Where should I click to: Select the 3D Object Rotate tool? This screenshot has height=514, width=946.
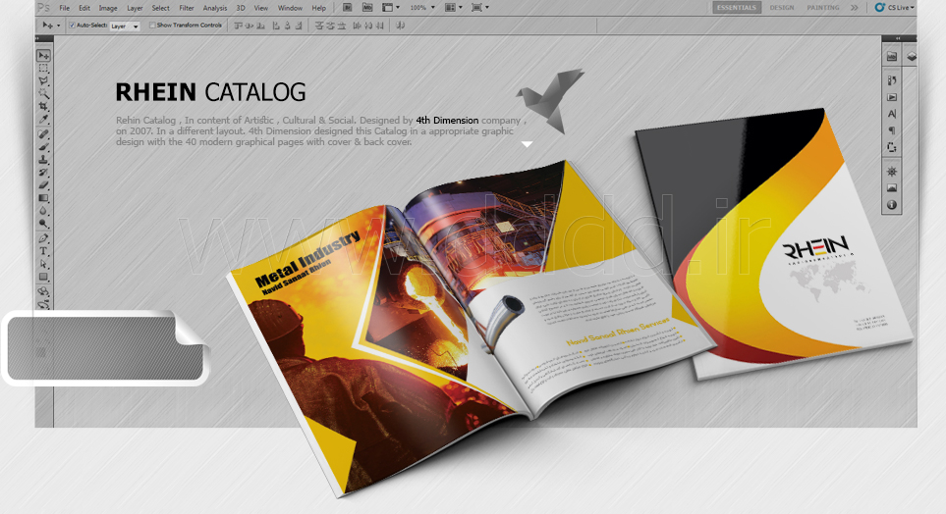43,291
